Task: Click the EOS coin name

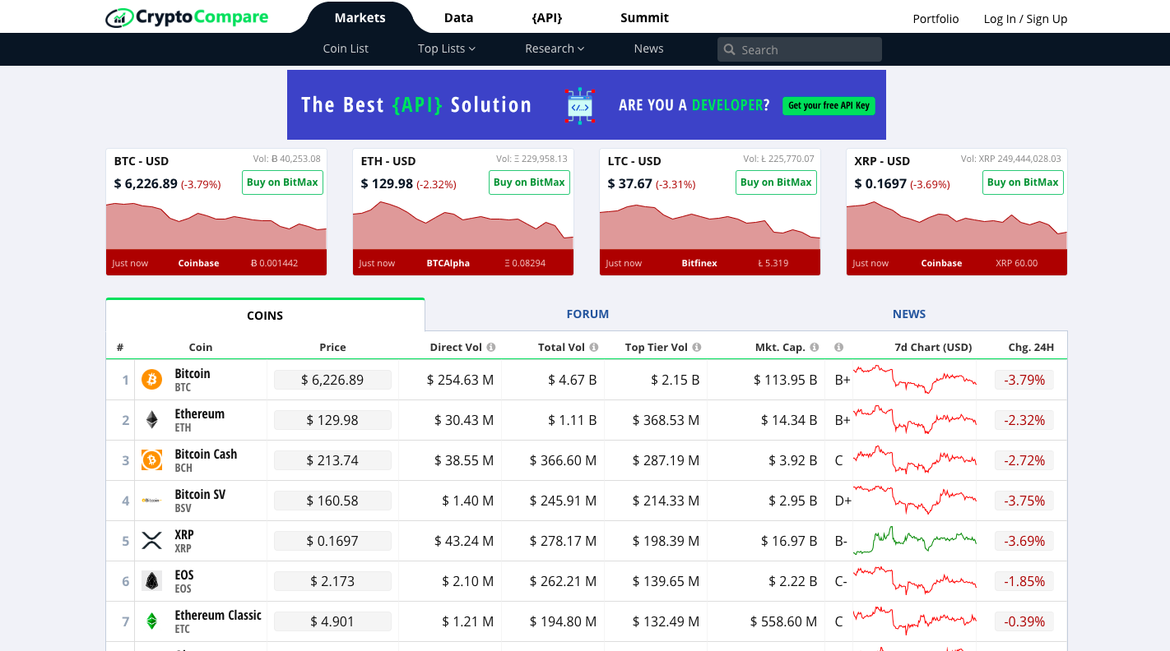Action: click(x=184, y=575)
